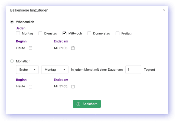The image size is (176, 122).
Task: Select the Wöchentlich radio button
Action: click(12, 22)
